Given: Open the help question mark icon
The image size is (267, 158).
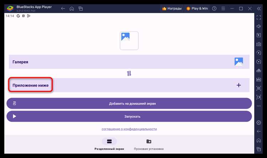Looking at the screenshot, I should click(x=214, y=9).
